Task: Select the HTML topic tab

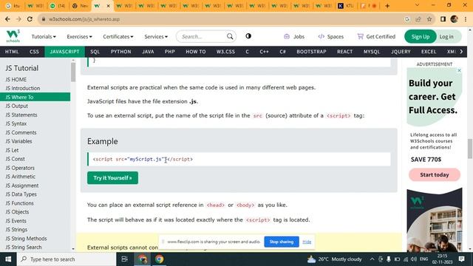Action: point(12,52)
